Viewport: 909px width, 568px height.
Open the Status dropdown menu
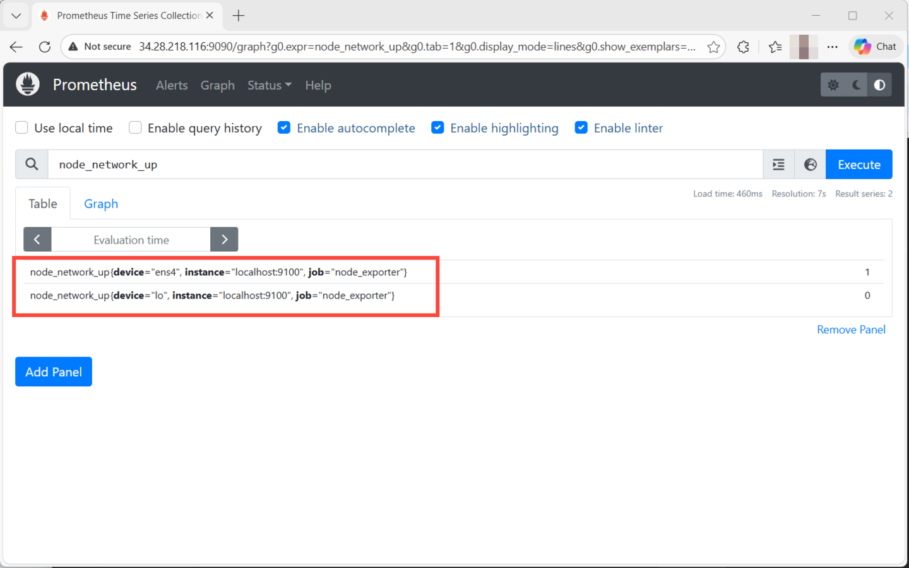click(x=269, y=85)
